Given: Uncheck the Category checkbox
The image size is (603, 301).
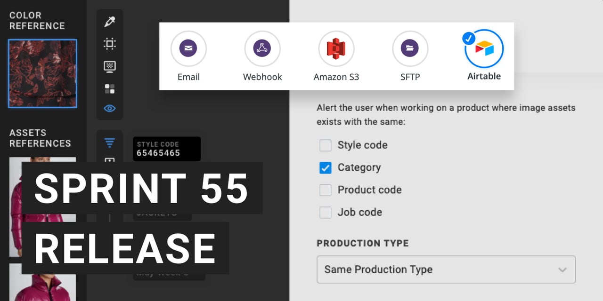Looking at the screenshot, I should coord(326,168).
